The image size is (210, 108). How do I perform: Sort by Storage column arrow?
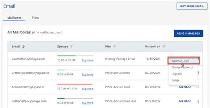click(72, 47)
